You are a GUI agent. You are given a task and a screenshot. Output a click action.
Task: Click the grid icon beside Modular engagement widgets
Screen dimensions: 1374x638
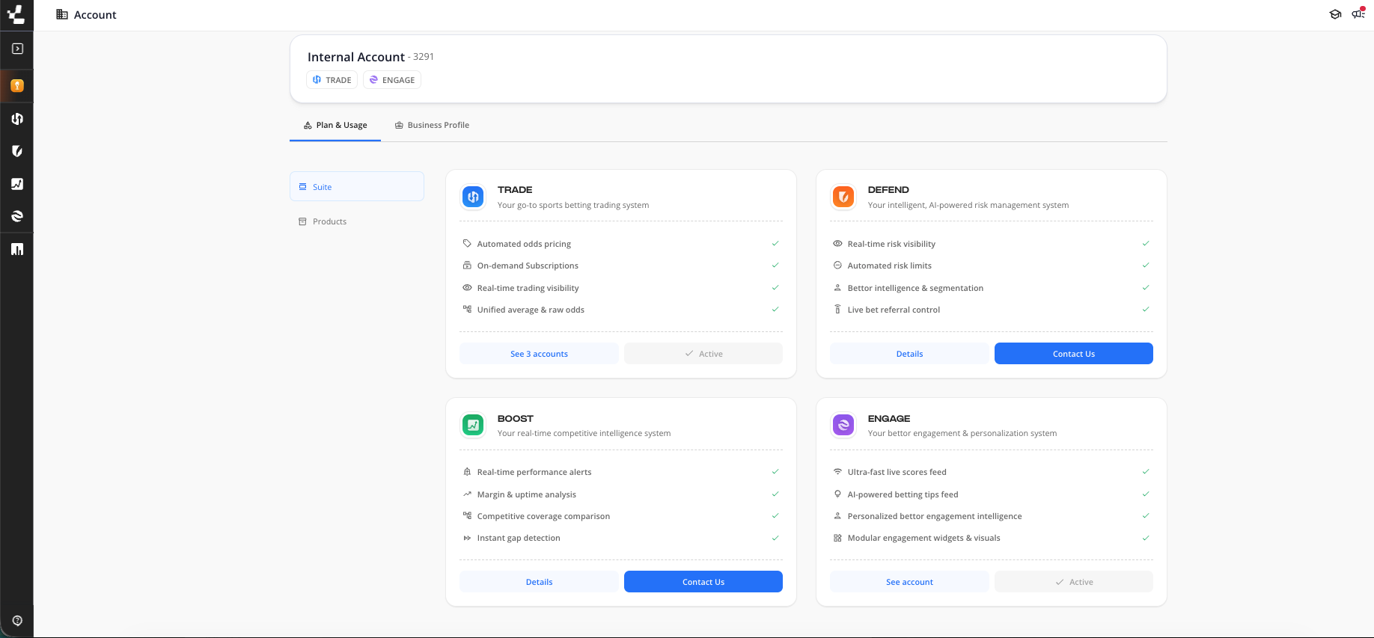click(x=837, y=538)
